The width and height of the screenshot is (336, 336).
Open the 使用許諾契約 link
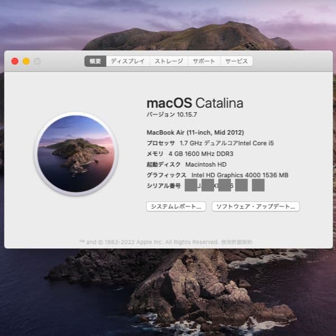pos(237,242)
